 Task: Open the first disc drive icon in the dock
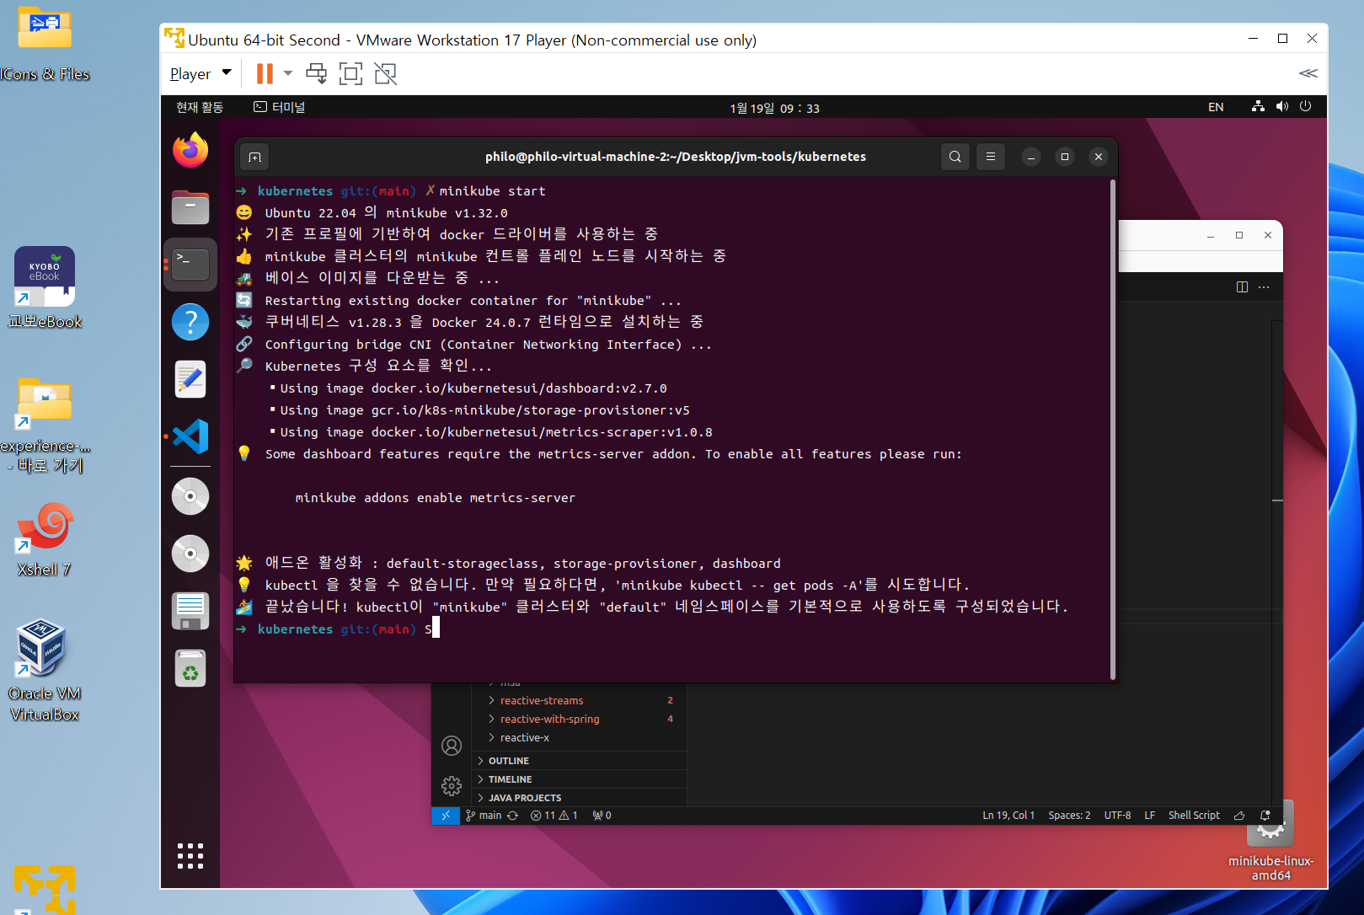pyautogui.click(x=190, y=496)
